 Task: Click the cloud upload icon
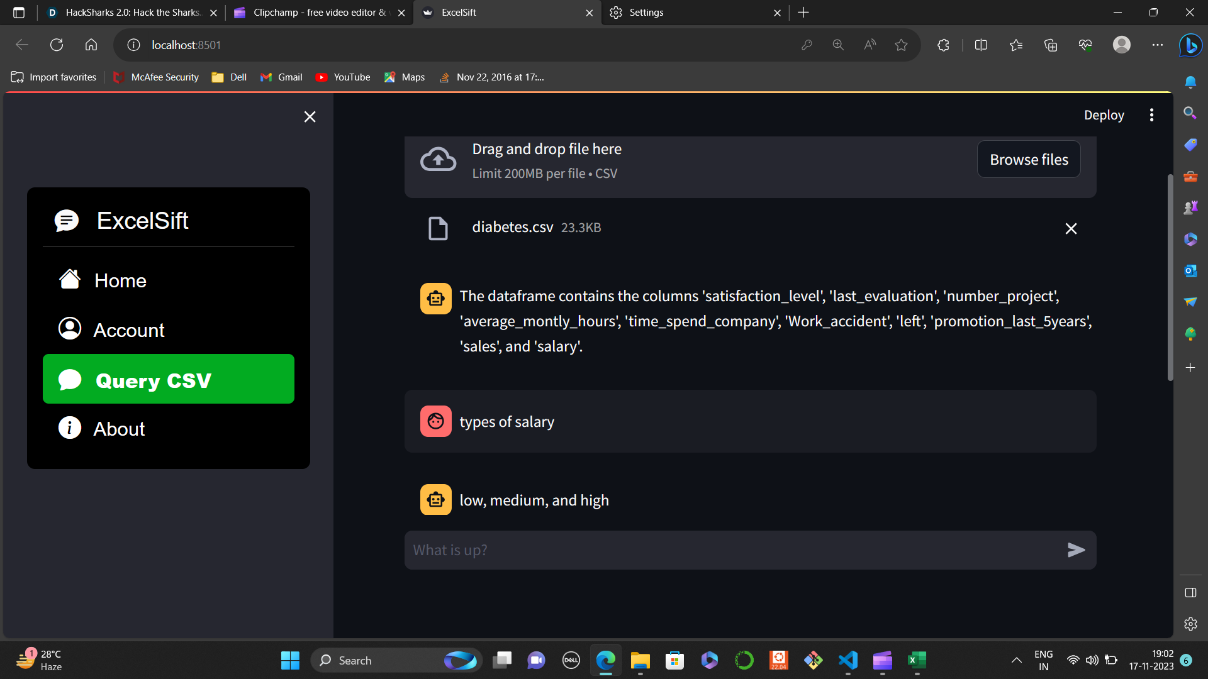(x=438, y=160)
